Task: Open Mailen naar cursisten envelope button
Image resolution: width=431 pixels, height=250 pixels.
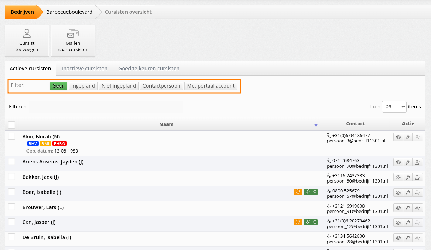Action: pos(73,41)
